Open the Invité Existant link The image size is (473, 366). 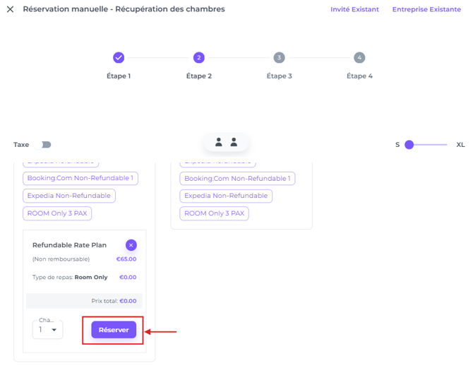tap(354, 9)
